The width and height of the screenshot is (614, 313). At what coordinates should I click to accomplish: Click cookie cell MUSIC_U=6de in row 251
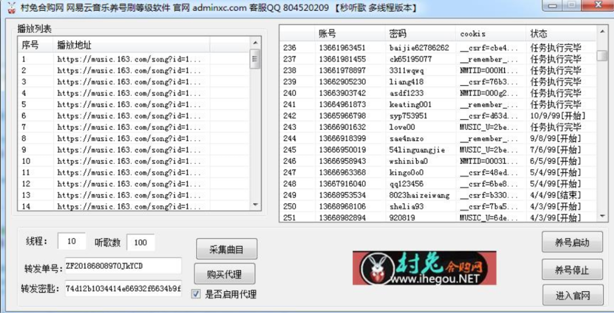pos(489,218)
